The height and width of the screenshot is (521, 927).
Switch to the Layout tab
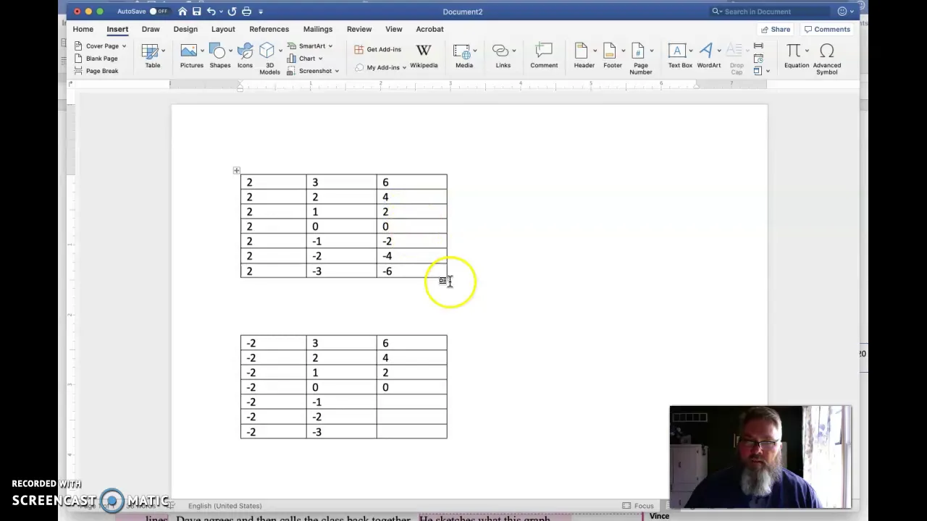tap(223, 29)
